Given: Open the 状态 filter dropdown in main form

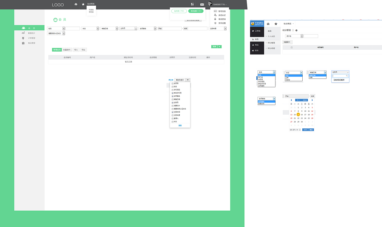Looking at the screenshot, I should click(x=90, y=29).
